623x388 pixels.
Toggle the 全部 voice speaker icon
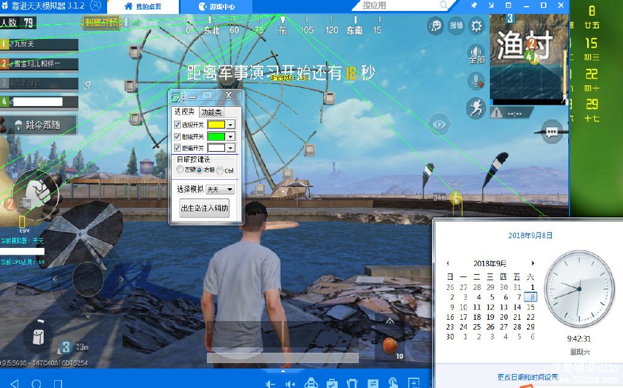[x=477, y=54]
